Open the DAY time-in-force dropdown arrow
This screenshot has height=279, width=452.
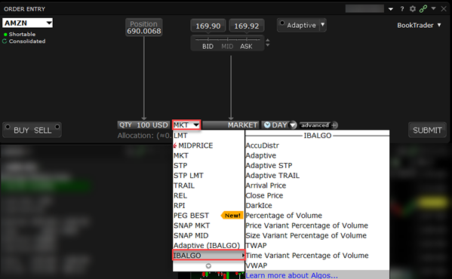[x=293, y=125]
